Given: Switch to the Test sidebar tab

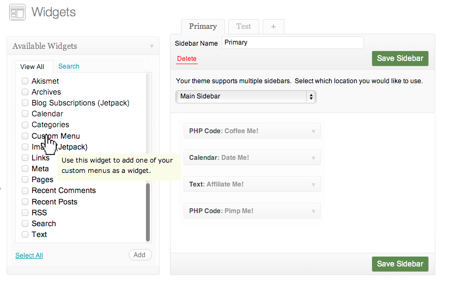Looking at the screenshot, I should tap(244, 26).
